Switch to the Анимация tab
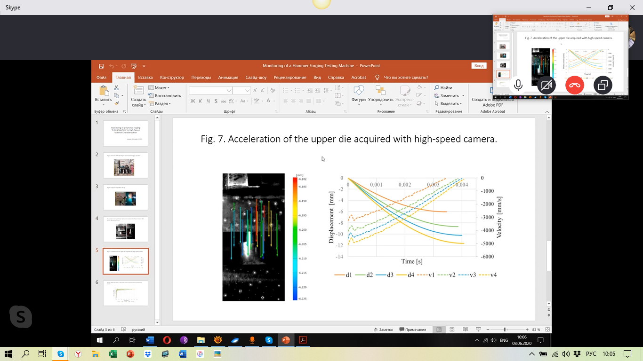 click(x=228, y=78)
